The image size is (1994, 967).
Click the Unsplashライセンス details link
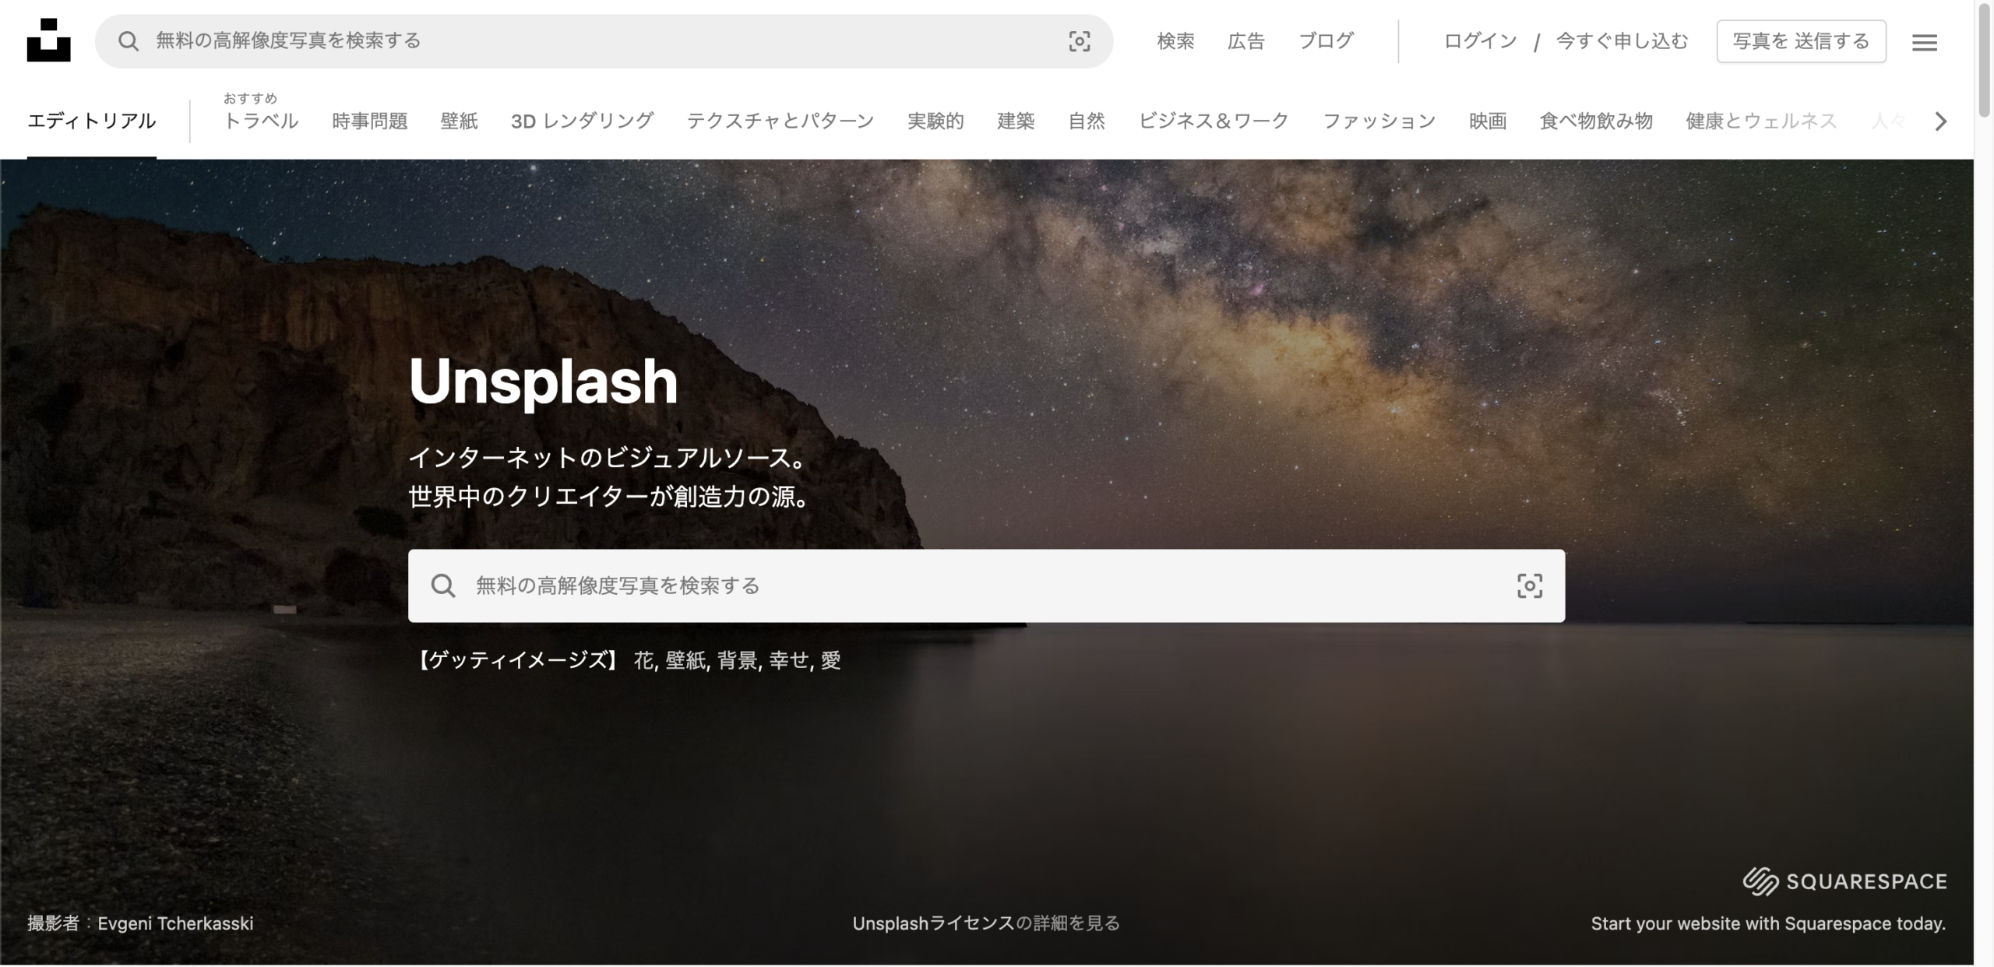pos(986,923)
